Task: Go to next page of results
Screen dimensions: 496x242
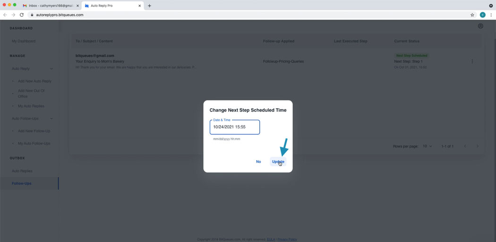Action: click(478, 146)
